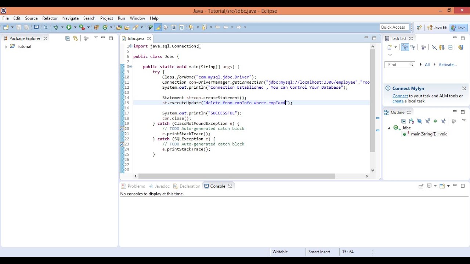Click the Debug bug icon
The width and height of the screenshot is (470, 264).
[56, 27]
